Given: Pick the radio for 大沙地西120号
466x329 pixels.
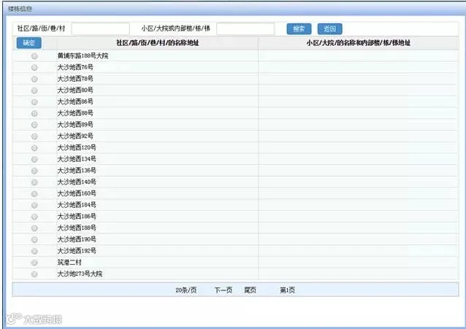Looking at the screenshot, I should 34,148.
